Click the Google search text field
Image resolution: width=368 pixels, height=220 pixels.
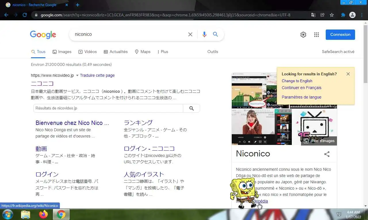click(x=129, y=34)
